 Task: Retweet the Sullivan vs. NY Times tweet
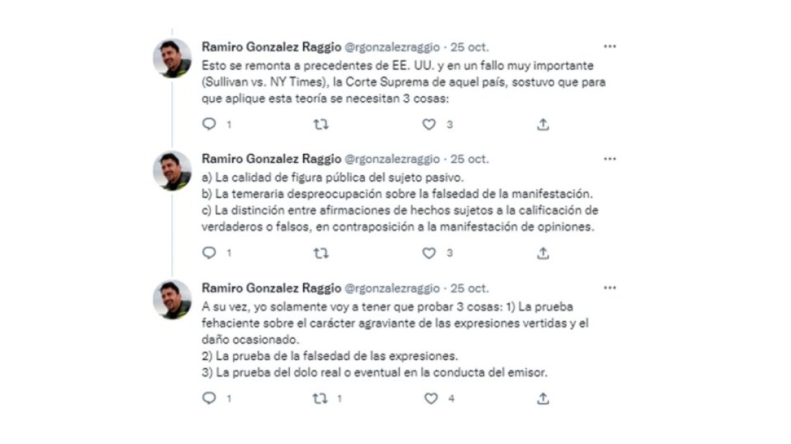(321, 125)
